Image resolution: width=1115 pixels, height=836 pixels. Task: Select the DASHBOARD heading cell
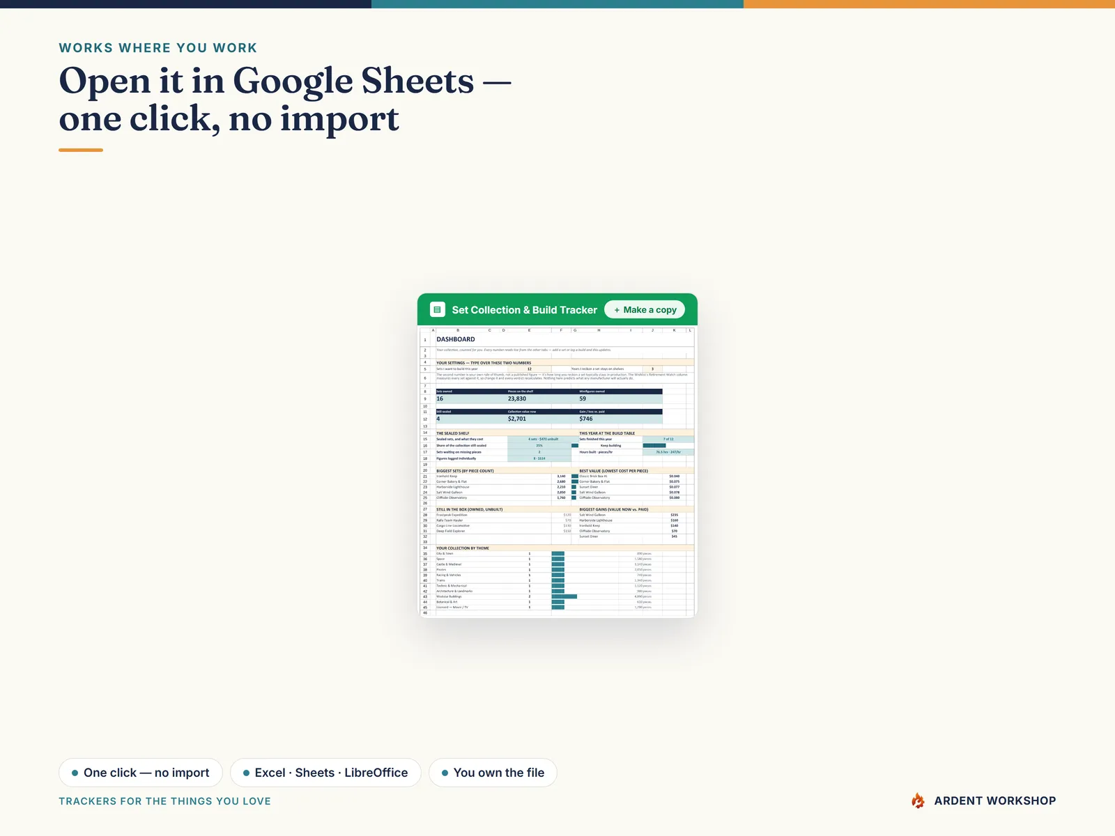[x=456, y=339]
